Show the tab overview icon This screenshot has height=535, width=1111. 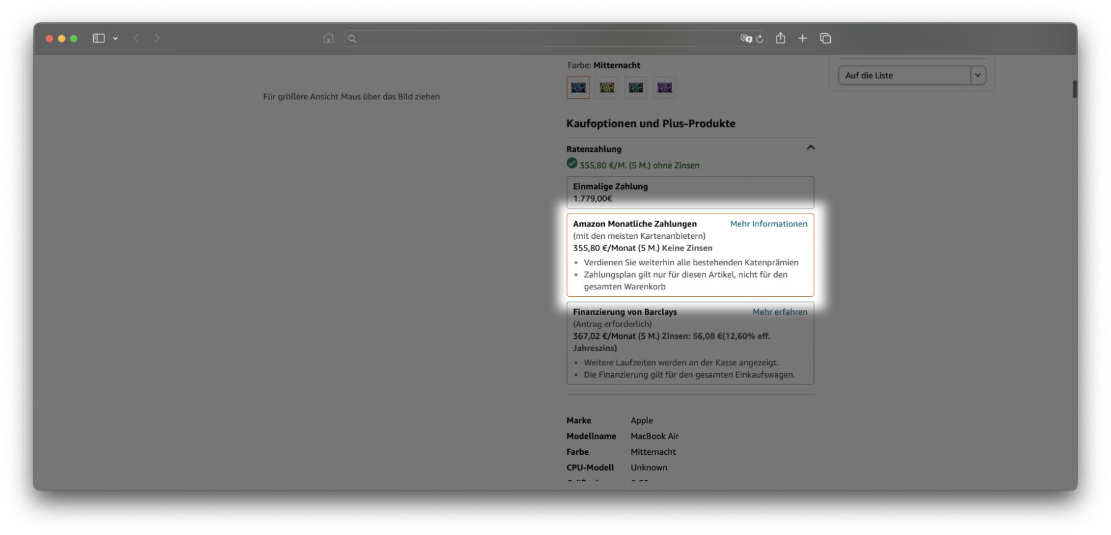[x=825, y=38]
